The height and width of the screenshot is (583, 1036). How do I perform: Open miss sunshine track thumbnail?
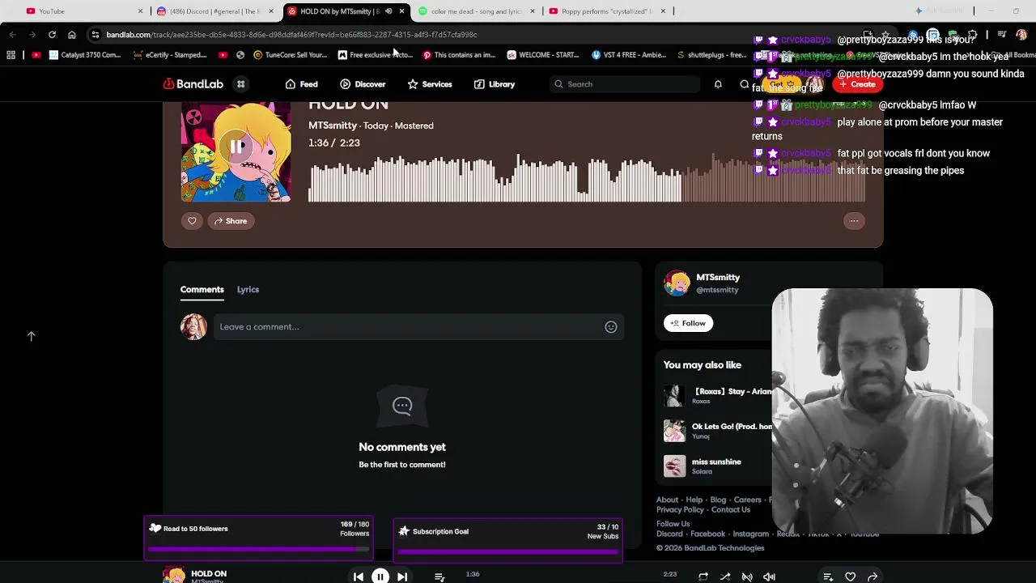point(674,466)
